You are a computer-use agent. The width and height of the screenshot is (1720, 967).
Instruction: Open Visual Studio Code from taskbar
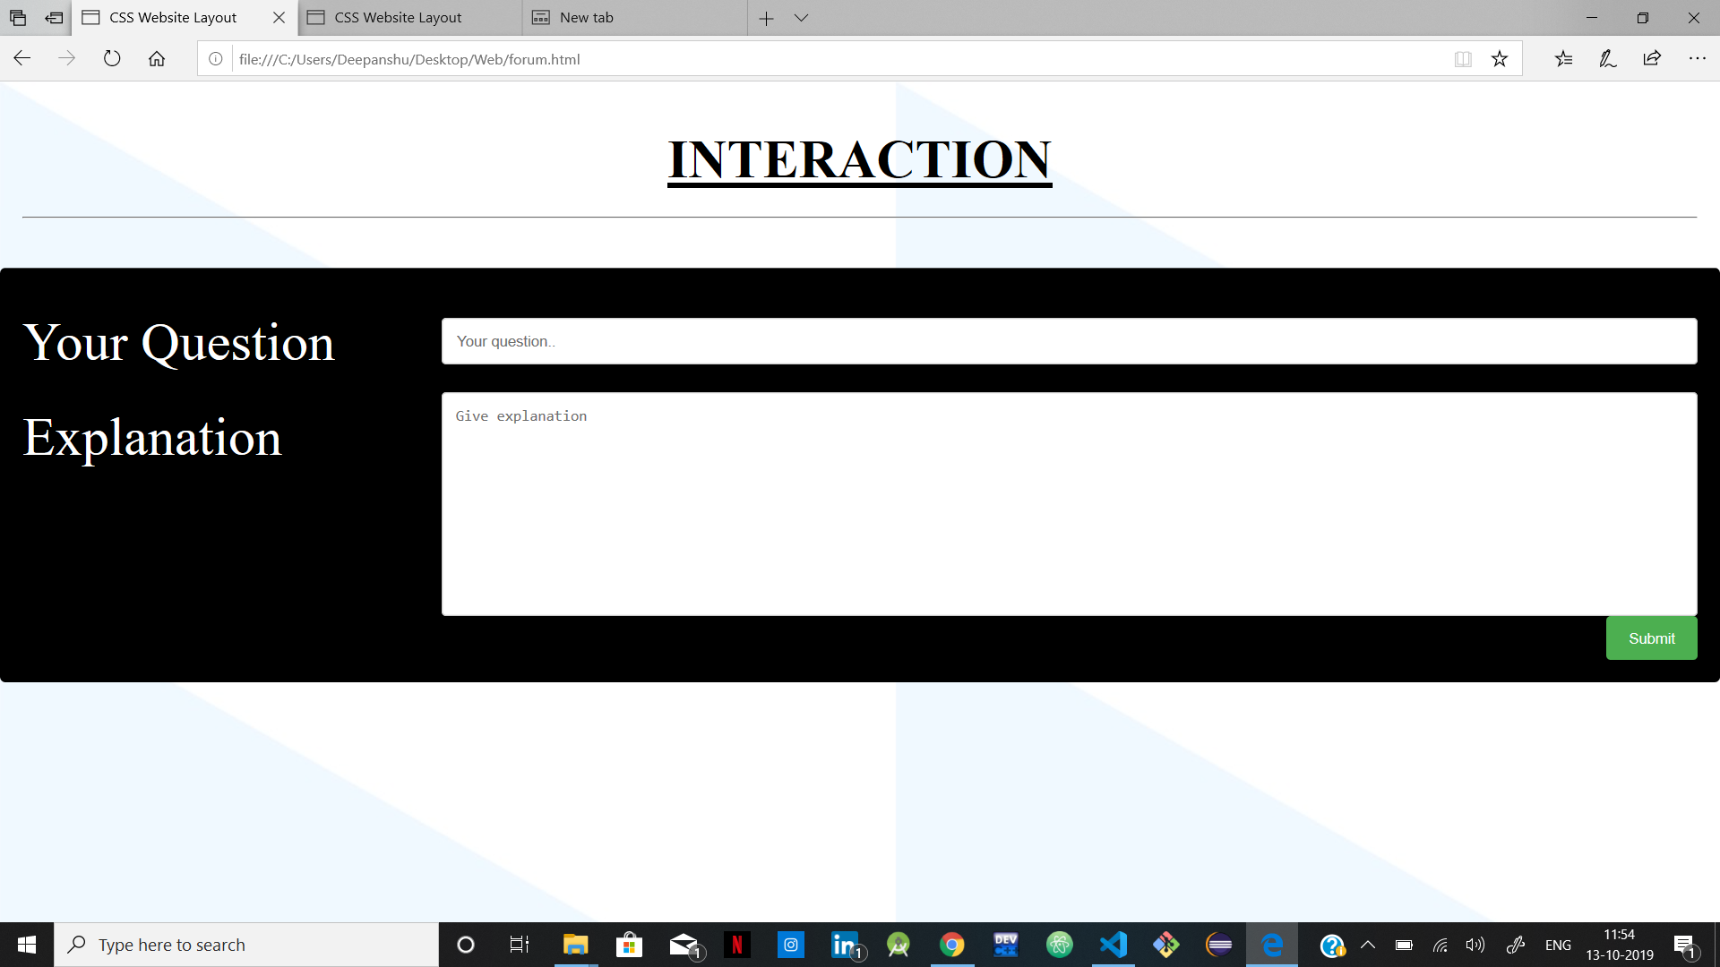tap(1113, 945)
